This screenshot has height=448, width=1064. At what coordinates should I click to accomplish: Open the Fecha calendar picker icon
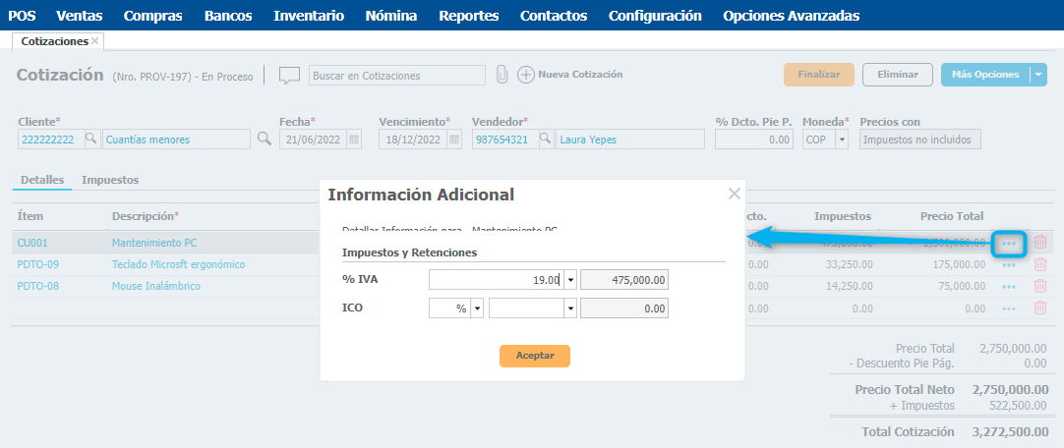(x=354, y=140)
